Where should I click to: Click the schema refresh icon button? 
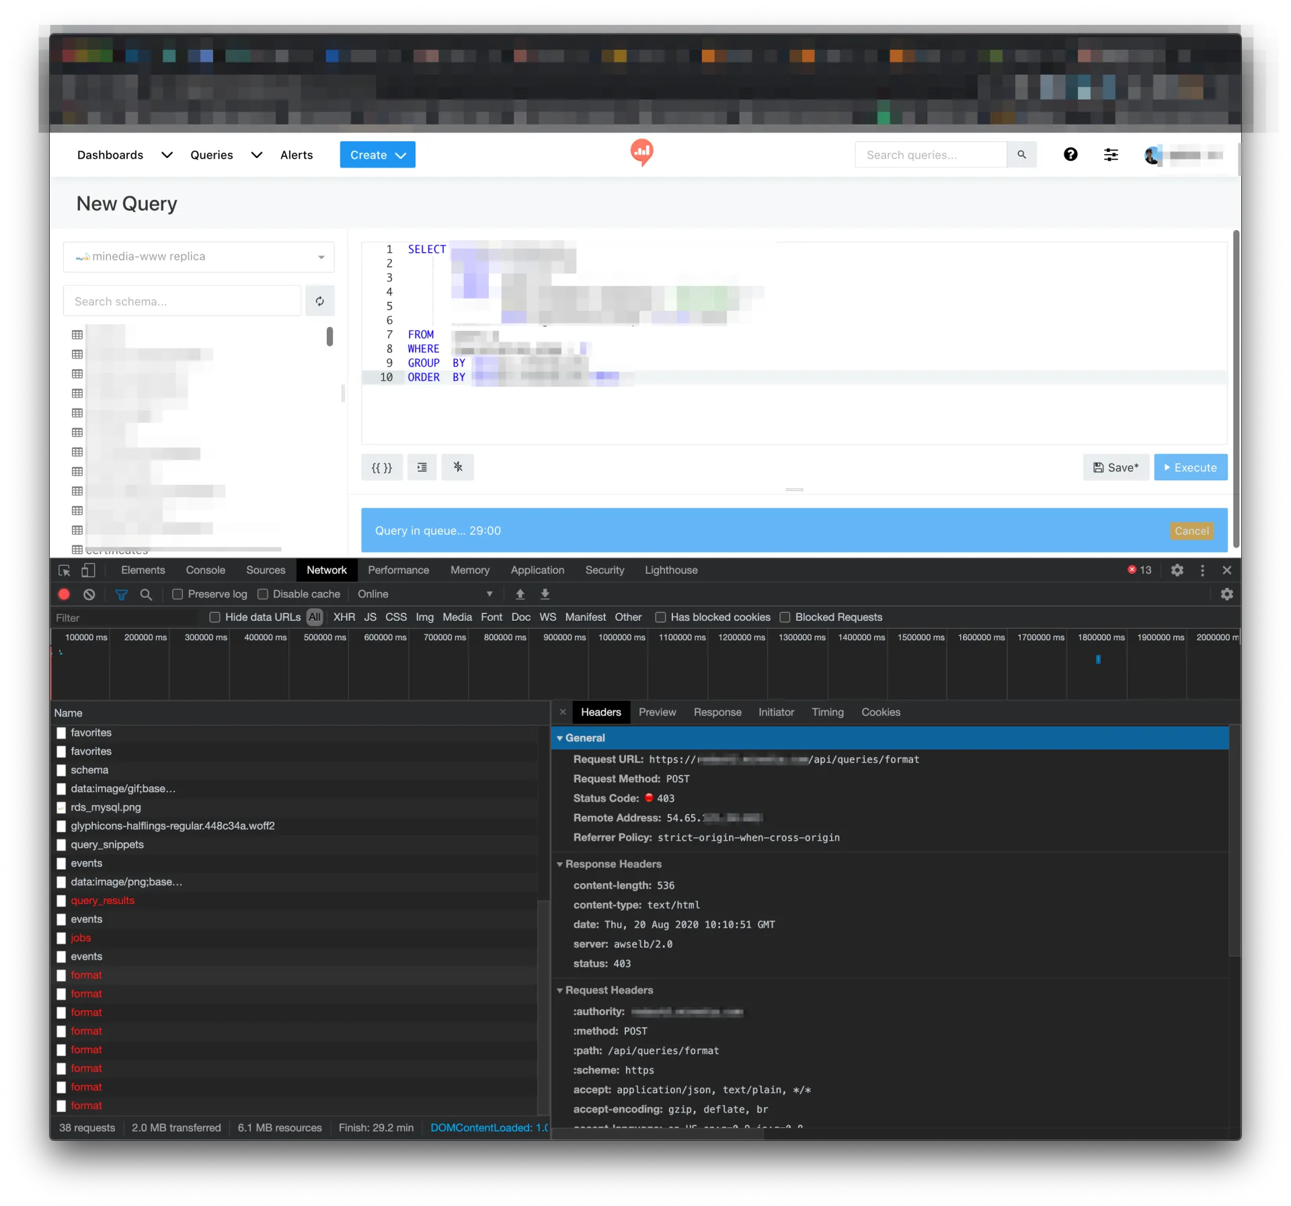tap(319, 301)
